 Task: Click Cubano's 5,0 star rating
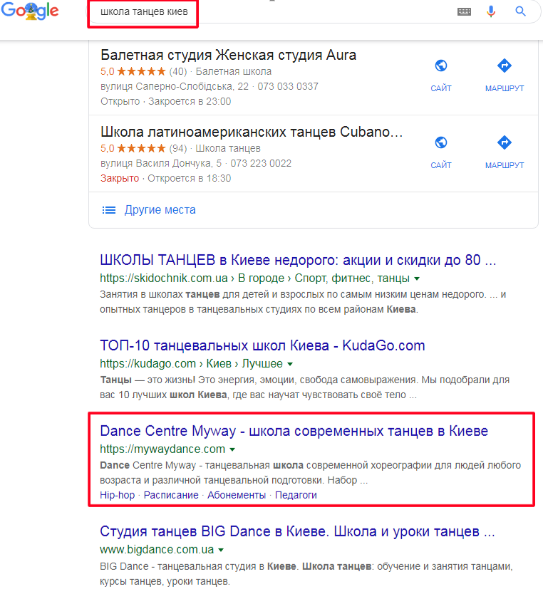pos(133,148)
